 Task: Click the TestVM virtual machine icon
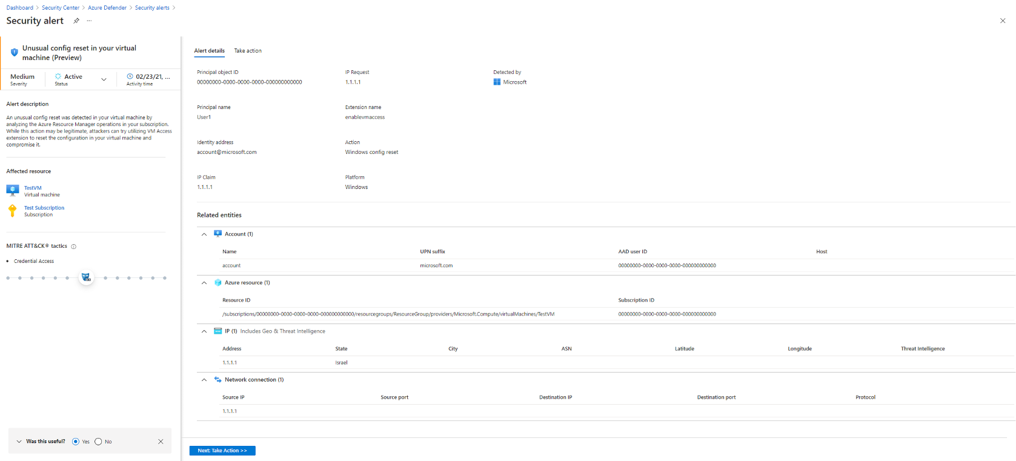13,191
